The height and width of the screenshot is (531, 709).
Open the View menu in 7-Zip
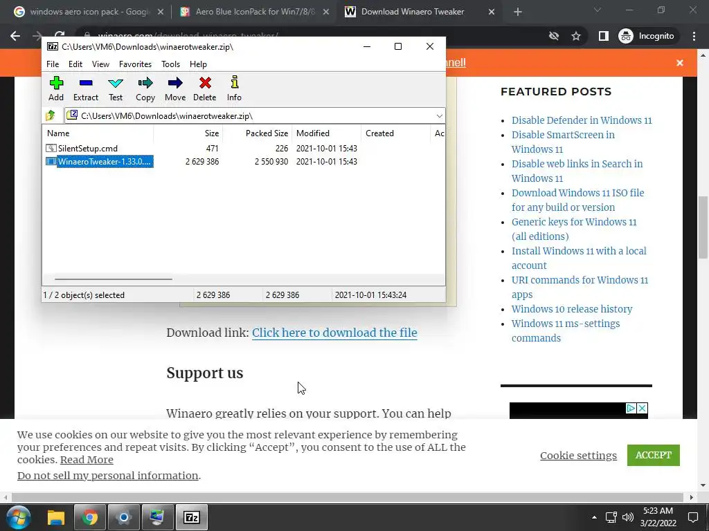click(100, 64)
